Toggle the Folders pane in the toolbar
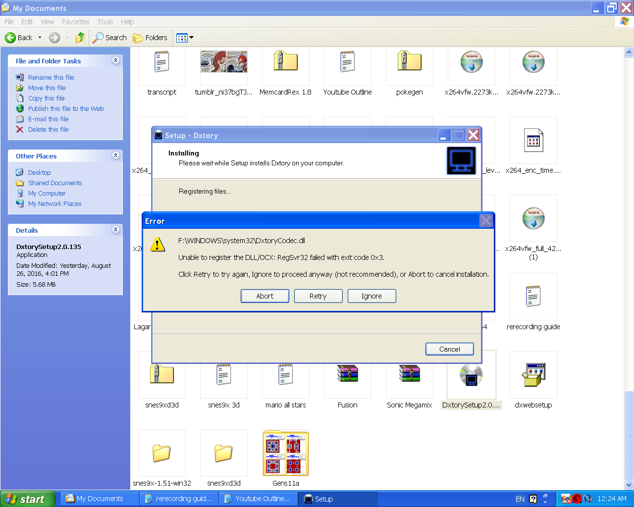634x507 pixels. point(150,38)
